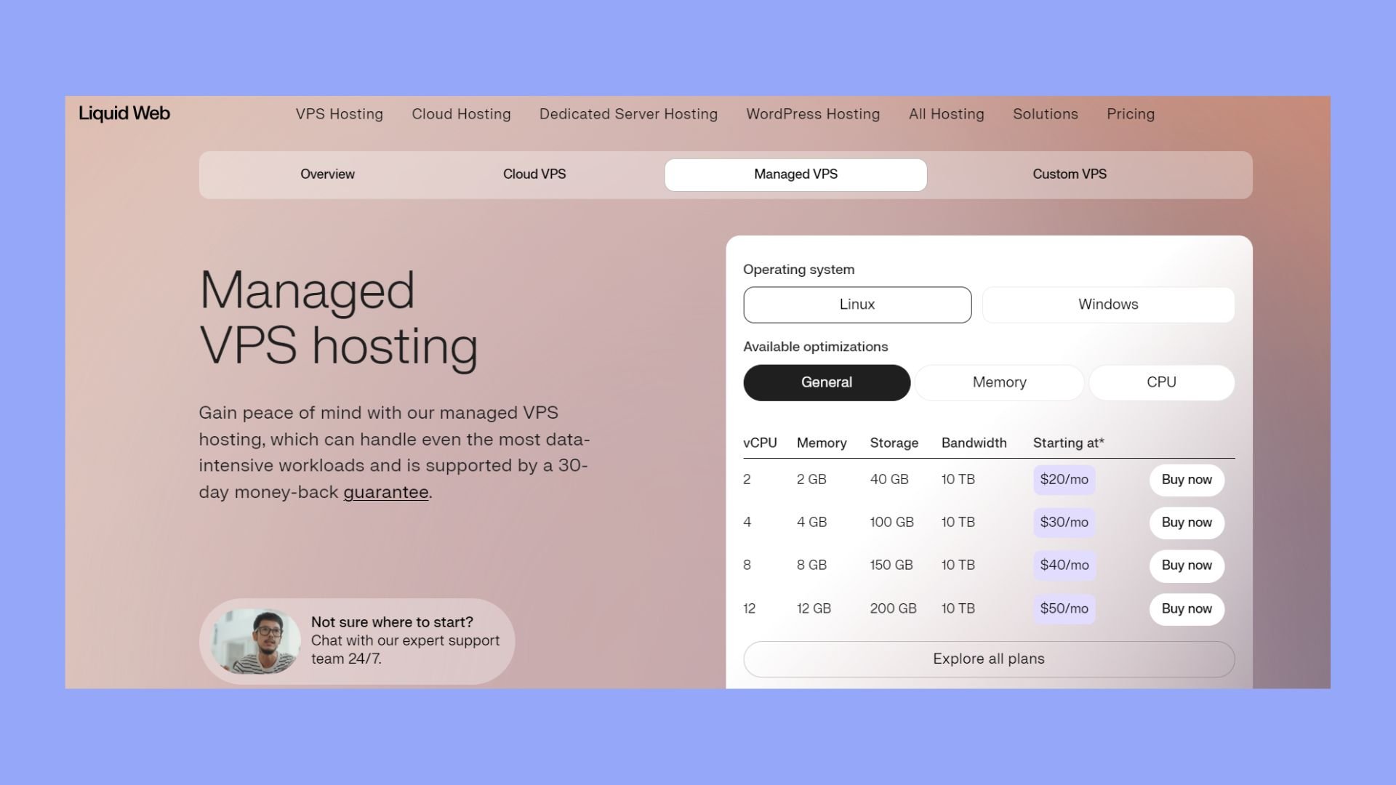Select the Managed VPS tab
The width and height of the screenshot is (1396, 785).
795,174
